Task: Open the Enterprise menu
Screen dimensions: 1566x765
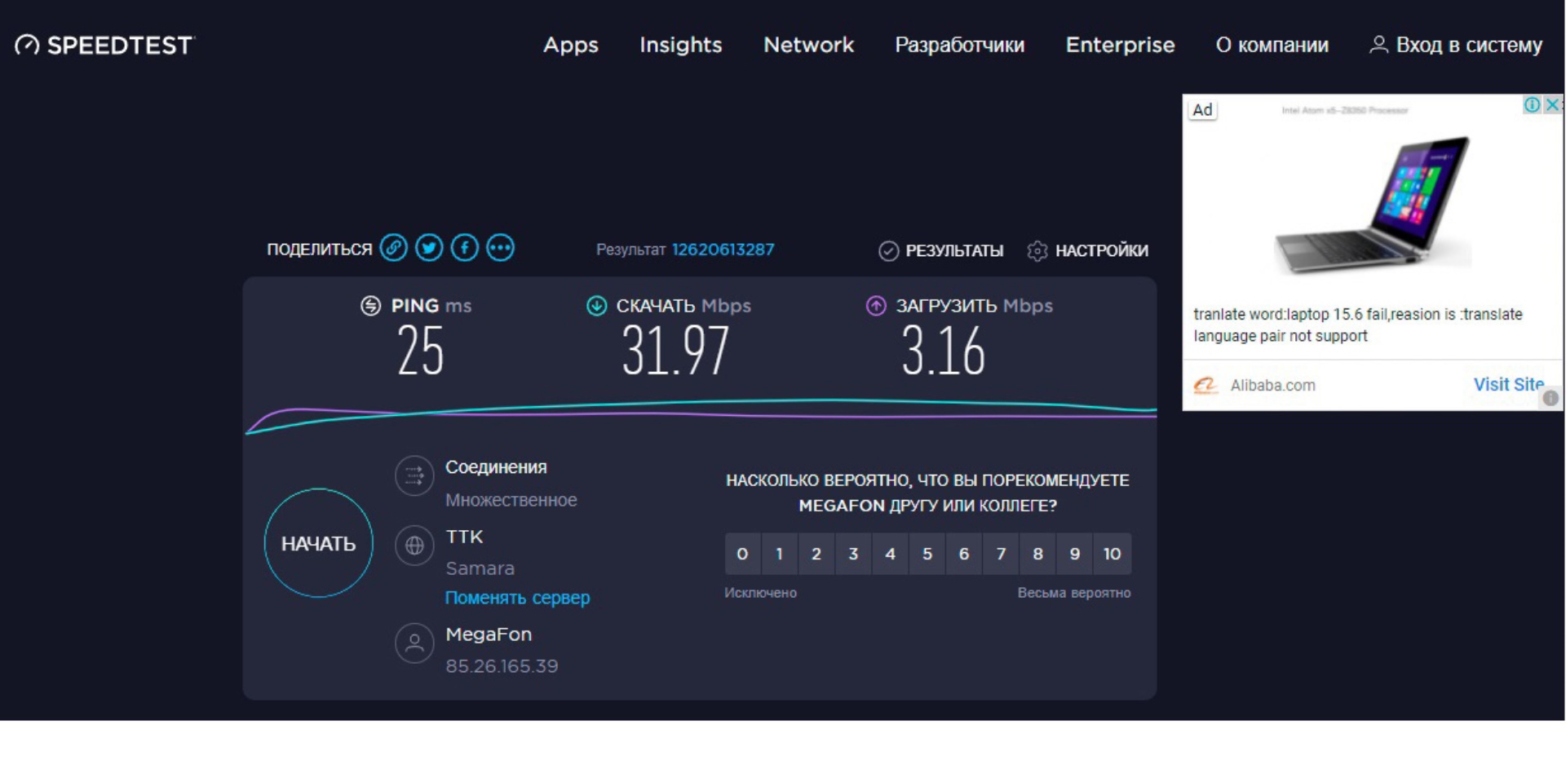Action: [1121, 45]
